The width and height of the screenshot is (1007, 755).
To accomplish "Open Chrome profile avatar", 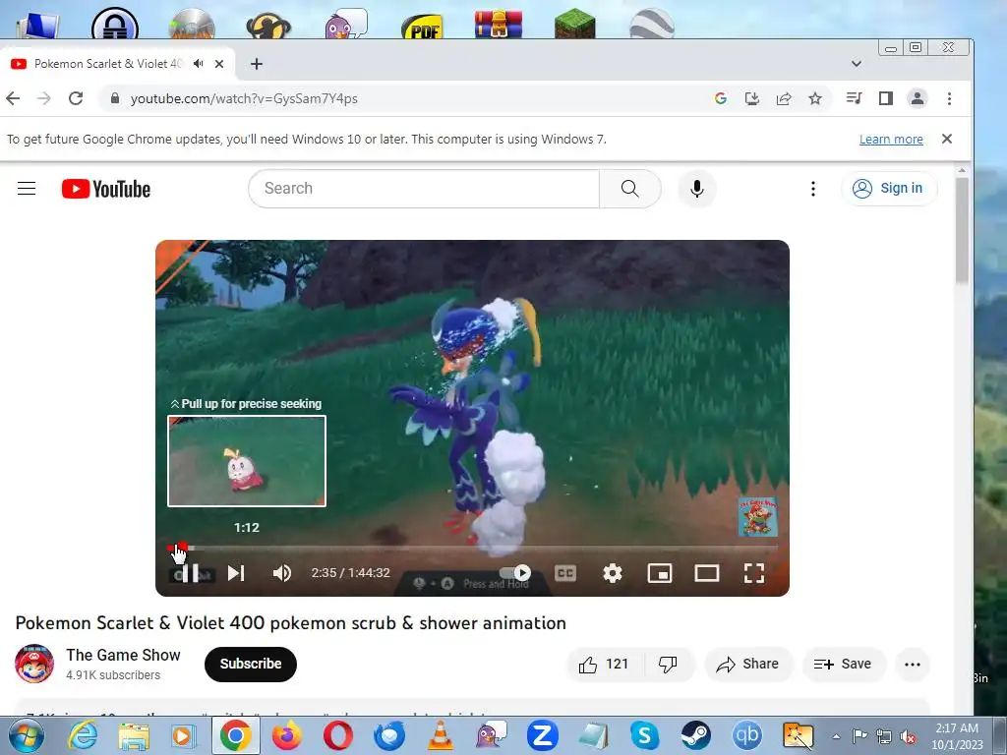I will [x=918, y=98].
